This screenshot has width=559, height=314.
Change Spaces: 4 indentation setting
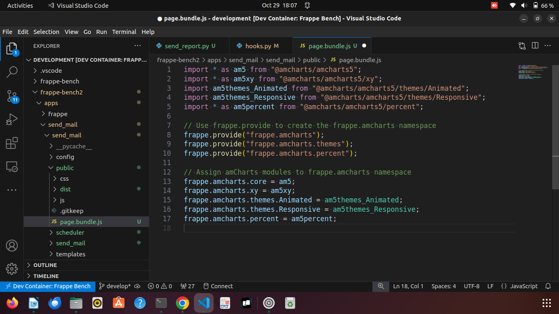coord(444,286)
